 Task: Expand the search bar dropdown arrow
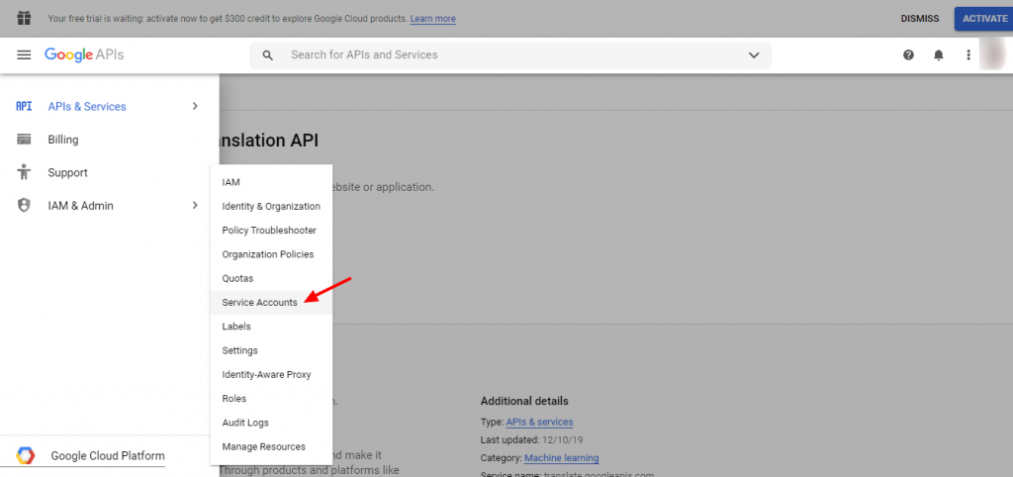click(x=753, y=55)
